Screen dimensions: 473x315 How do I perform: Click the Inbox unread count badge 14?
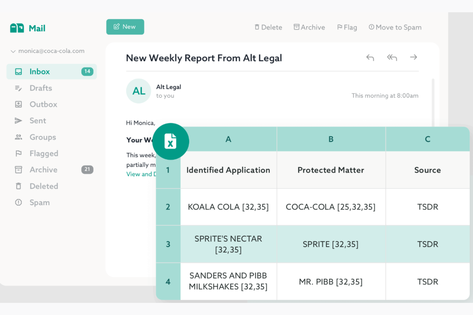pos(87,71)
